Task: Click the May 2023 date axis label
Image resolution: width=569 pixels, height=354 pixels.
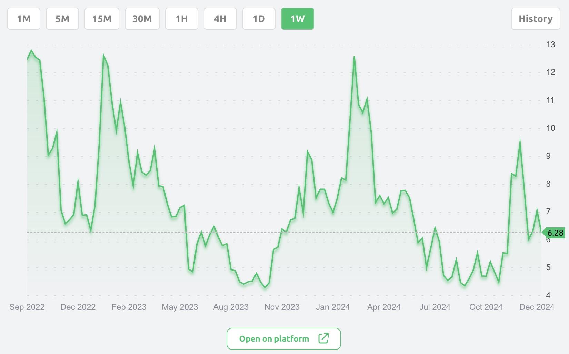Action: 180,307
